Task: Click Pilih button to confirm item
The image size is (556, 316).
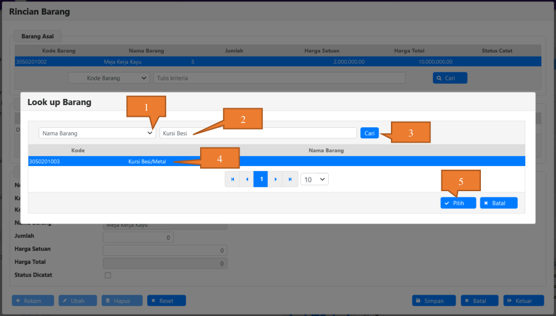Action: coord(457,203)
